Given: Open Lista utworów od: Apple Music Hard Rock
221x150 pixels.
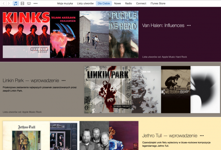Looking at the screenshot, I should click(165, 57).
